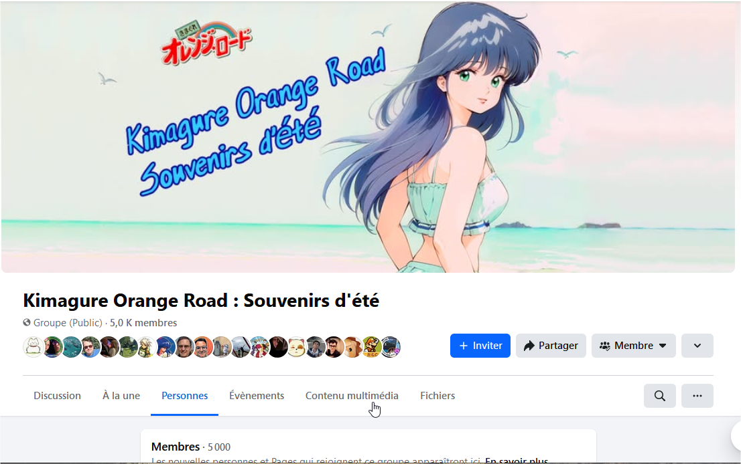The image size is (741, 464).
Task: Go to the Évènements tab
Action: coord(257,396)
